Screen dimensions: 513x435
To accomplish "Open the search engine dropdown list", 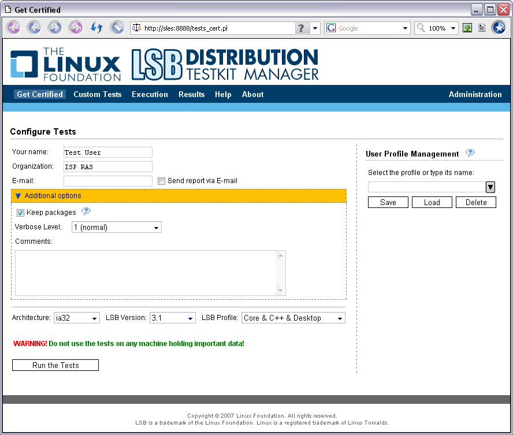I will 405,28.
